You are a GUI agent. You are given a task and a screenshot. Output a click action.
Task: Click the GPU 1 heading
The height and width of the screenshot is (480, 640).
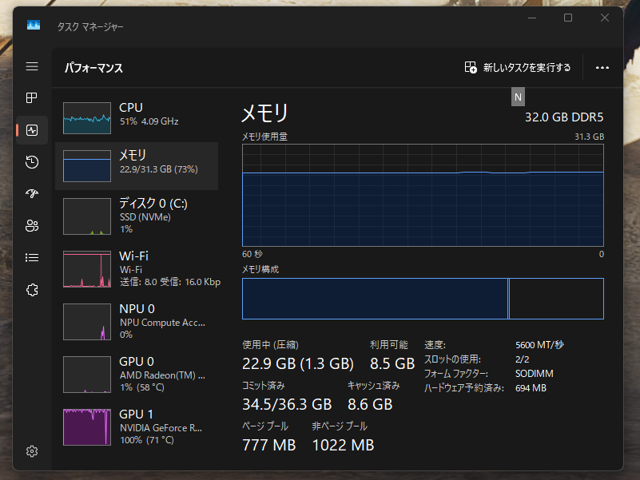(137, 414)
